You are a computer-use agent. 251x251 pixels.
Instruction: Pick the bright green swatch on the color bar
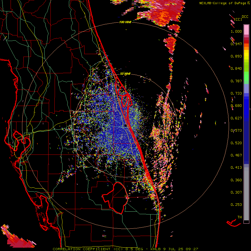point(246,76)
